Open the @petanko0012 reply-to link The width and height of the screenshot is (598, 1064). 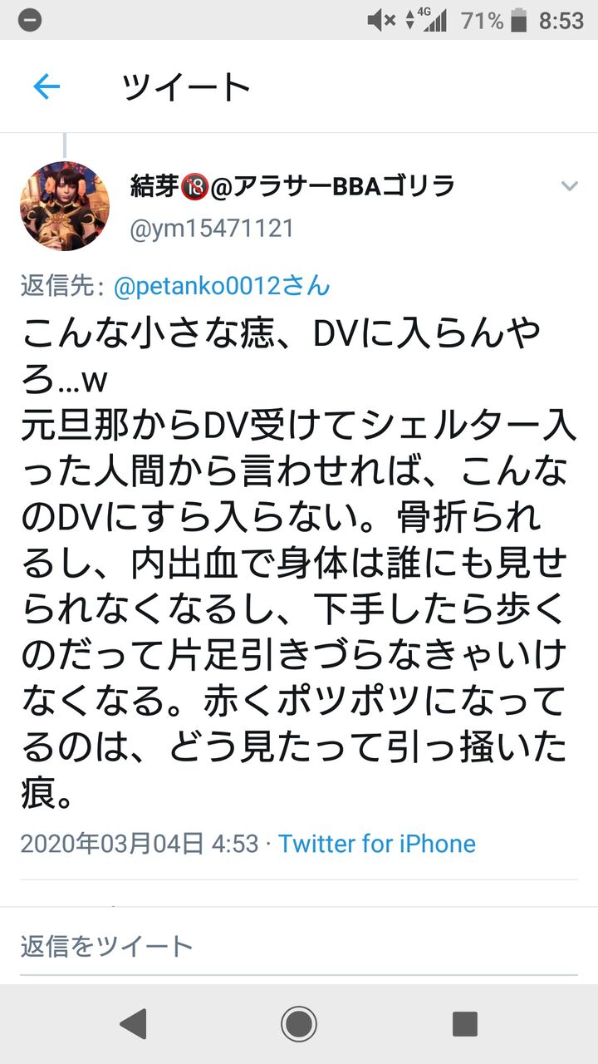point(221,287)
